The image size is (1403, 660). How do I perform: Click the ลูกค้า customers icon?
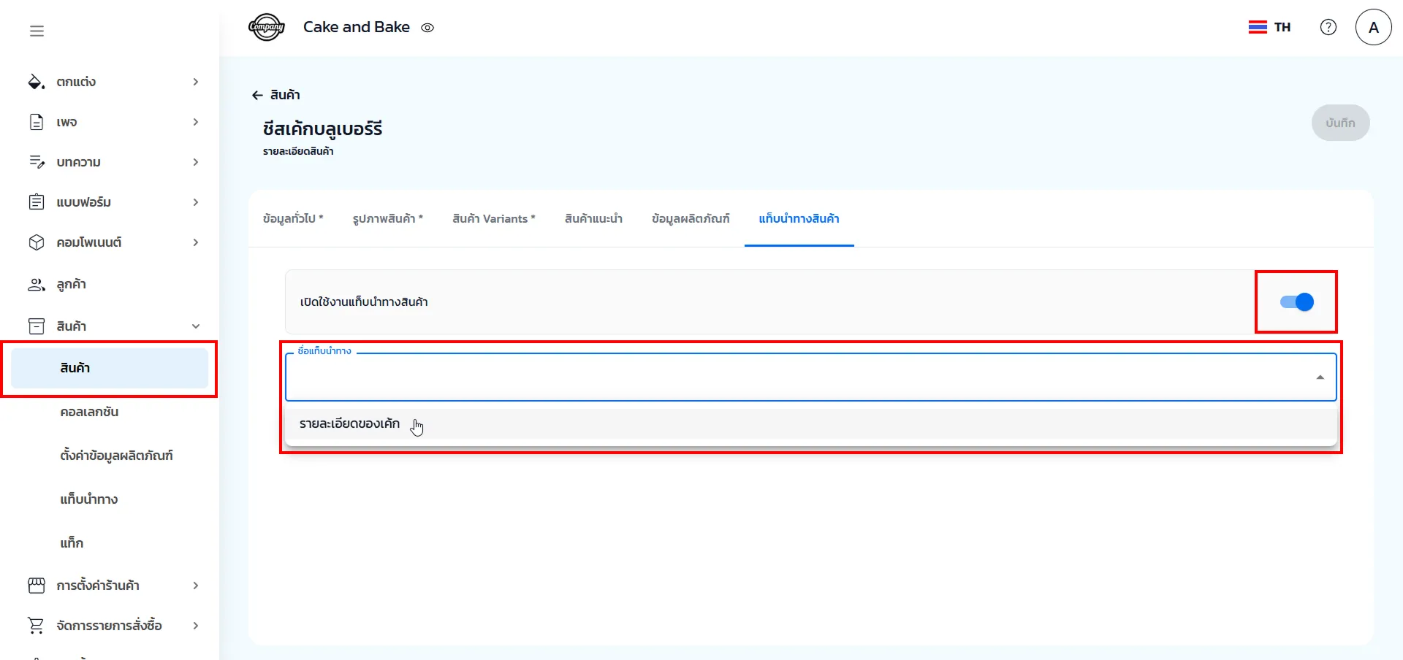click(36, 285)
